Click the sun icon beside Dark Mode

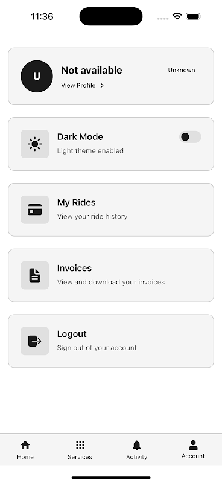(x=35, y=144)
